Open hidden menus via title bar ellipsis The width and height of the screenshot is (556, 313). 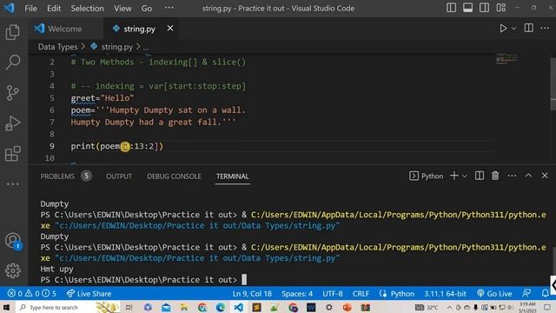coord(169,8)
